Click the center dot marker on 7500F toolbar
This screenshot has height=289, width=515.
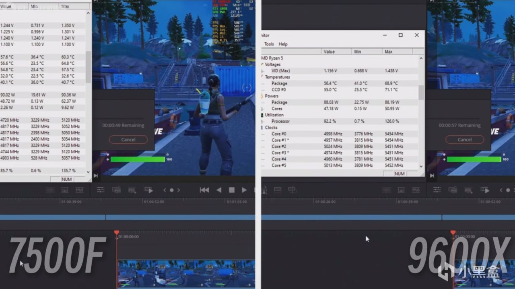click(171, 190)
